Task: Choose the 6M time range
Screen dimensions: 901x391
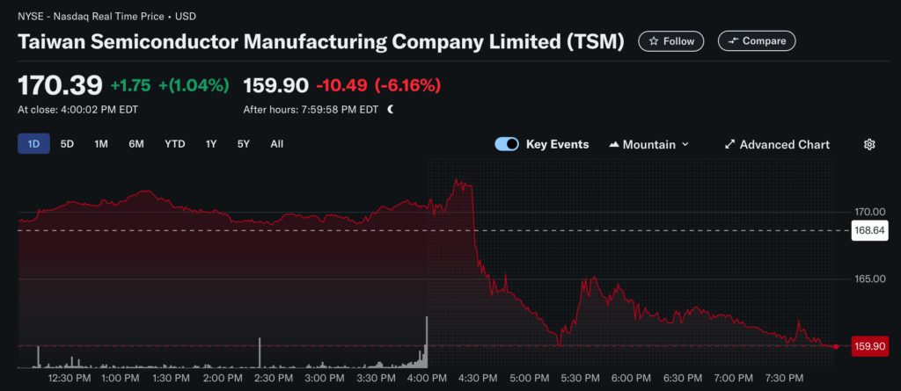Action: tap(136, 144)
